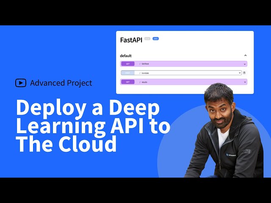
Task: Click the blue OAS3 badge beside FastAPI
Action: pos(155,38)
